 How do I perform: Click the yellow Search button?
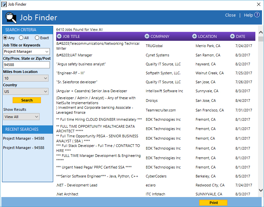click(27, 100)
